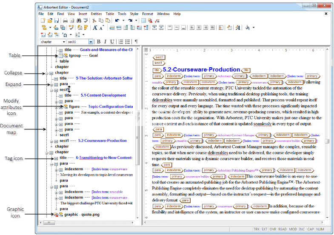
Task: Toggle EXT indicator in status bar
Action: (x=264, y=229)
